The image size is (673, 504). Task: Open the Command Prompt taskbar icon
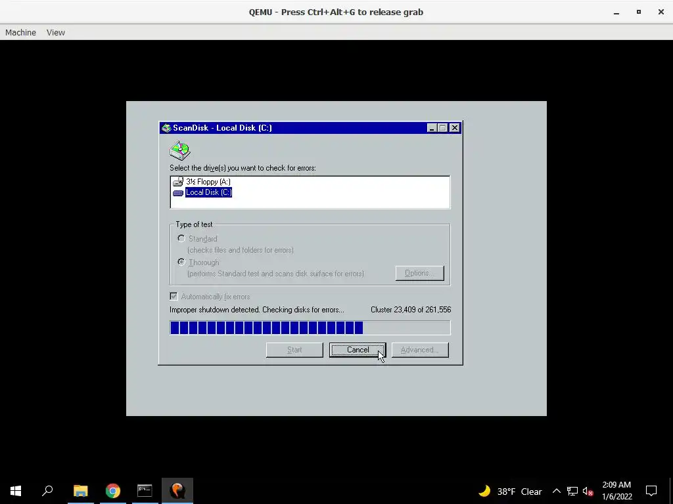(145, 491)
